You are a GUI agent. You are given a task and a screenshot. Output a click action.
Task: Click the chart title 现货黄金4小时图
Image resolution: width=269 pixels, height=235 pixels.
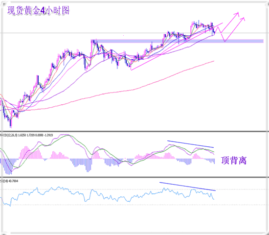pos(38,10)
